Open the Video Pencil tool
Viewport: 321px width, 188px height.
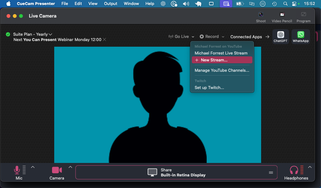pos(282,17)
